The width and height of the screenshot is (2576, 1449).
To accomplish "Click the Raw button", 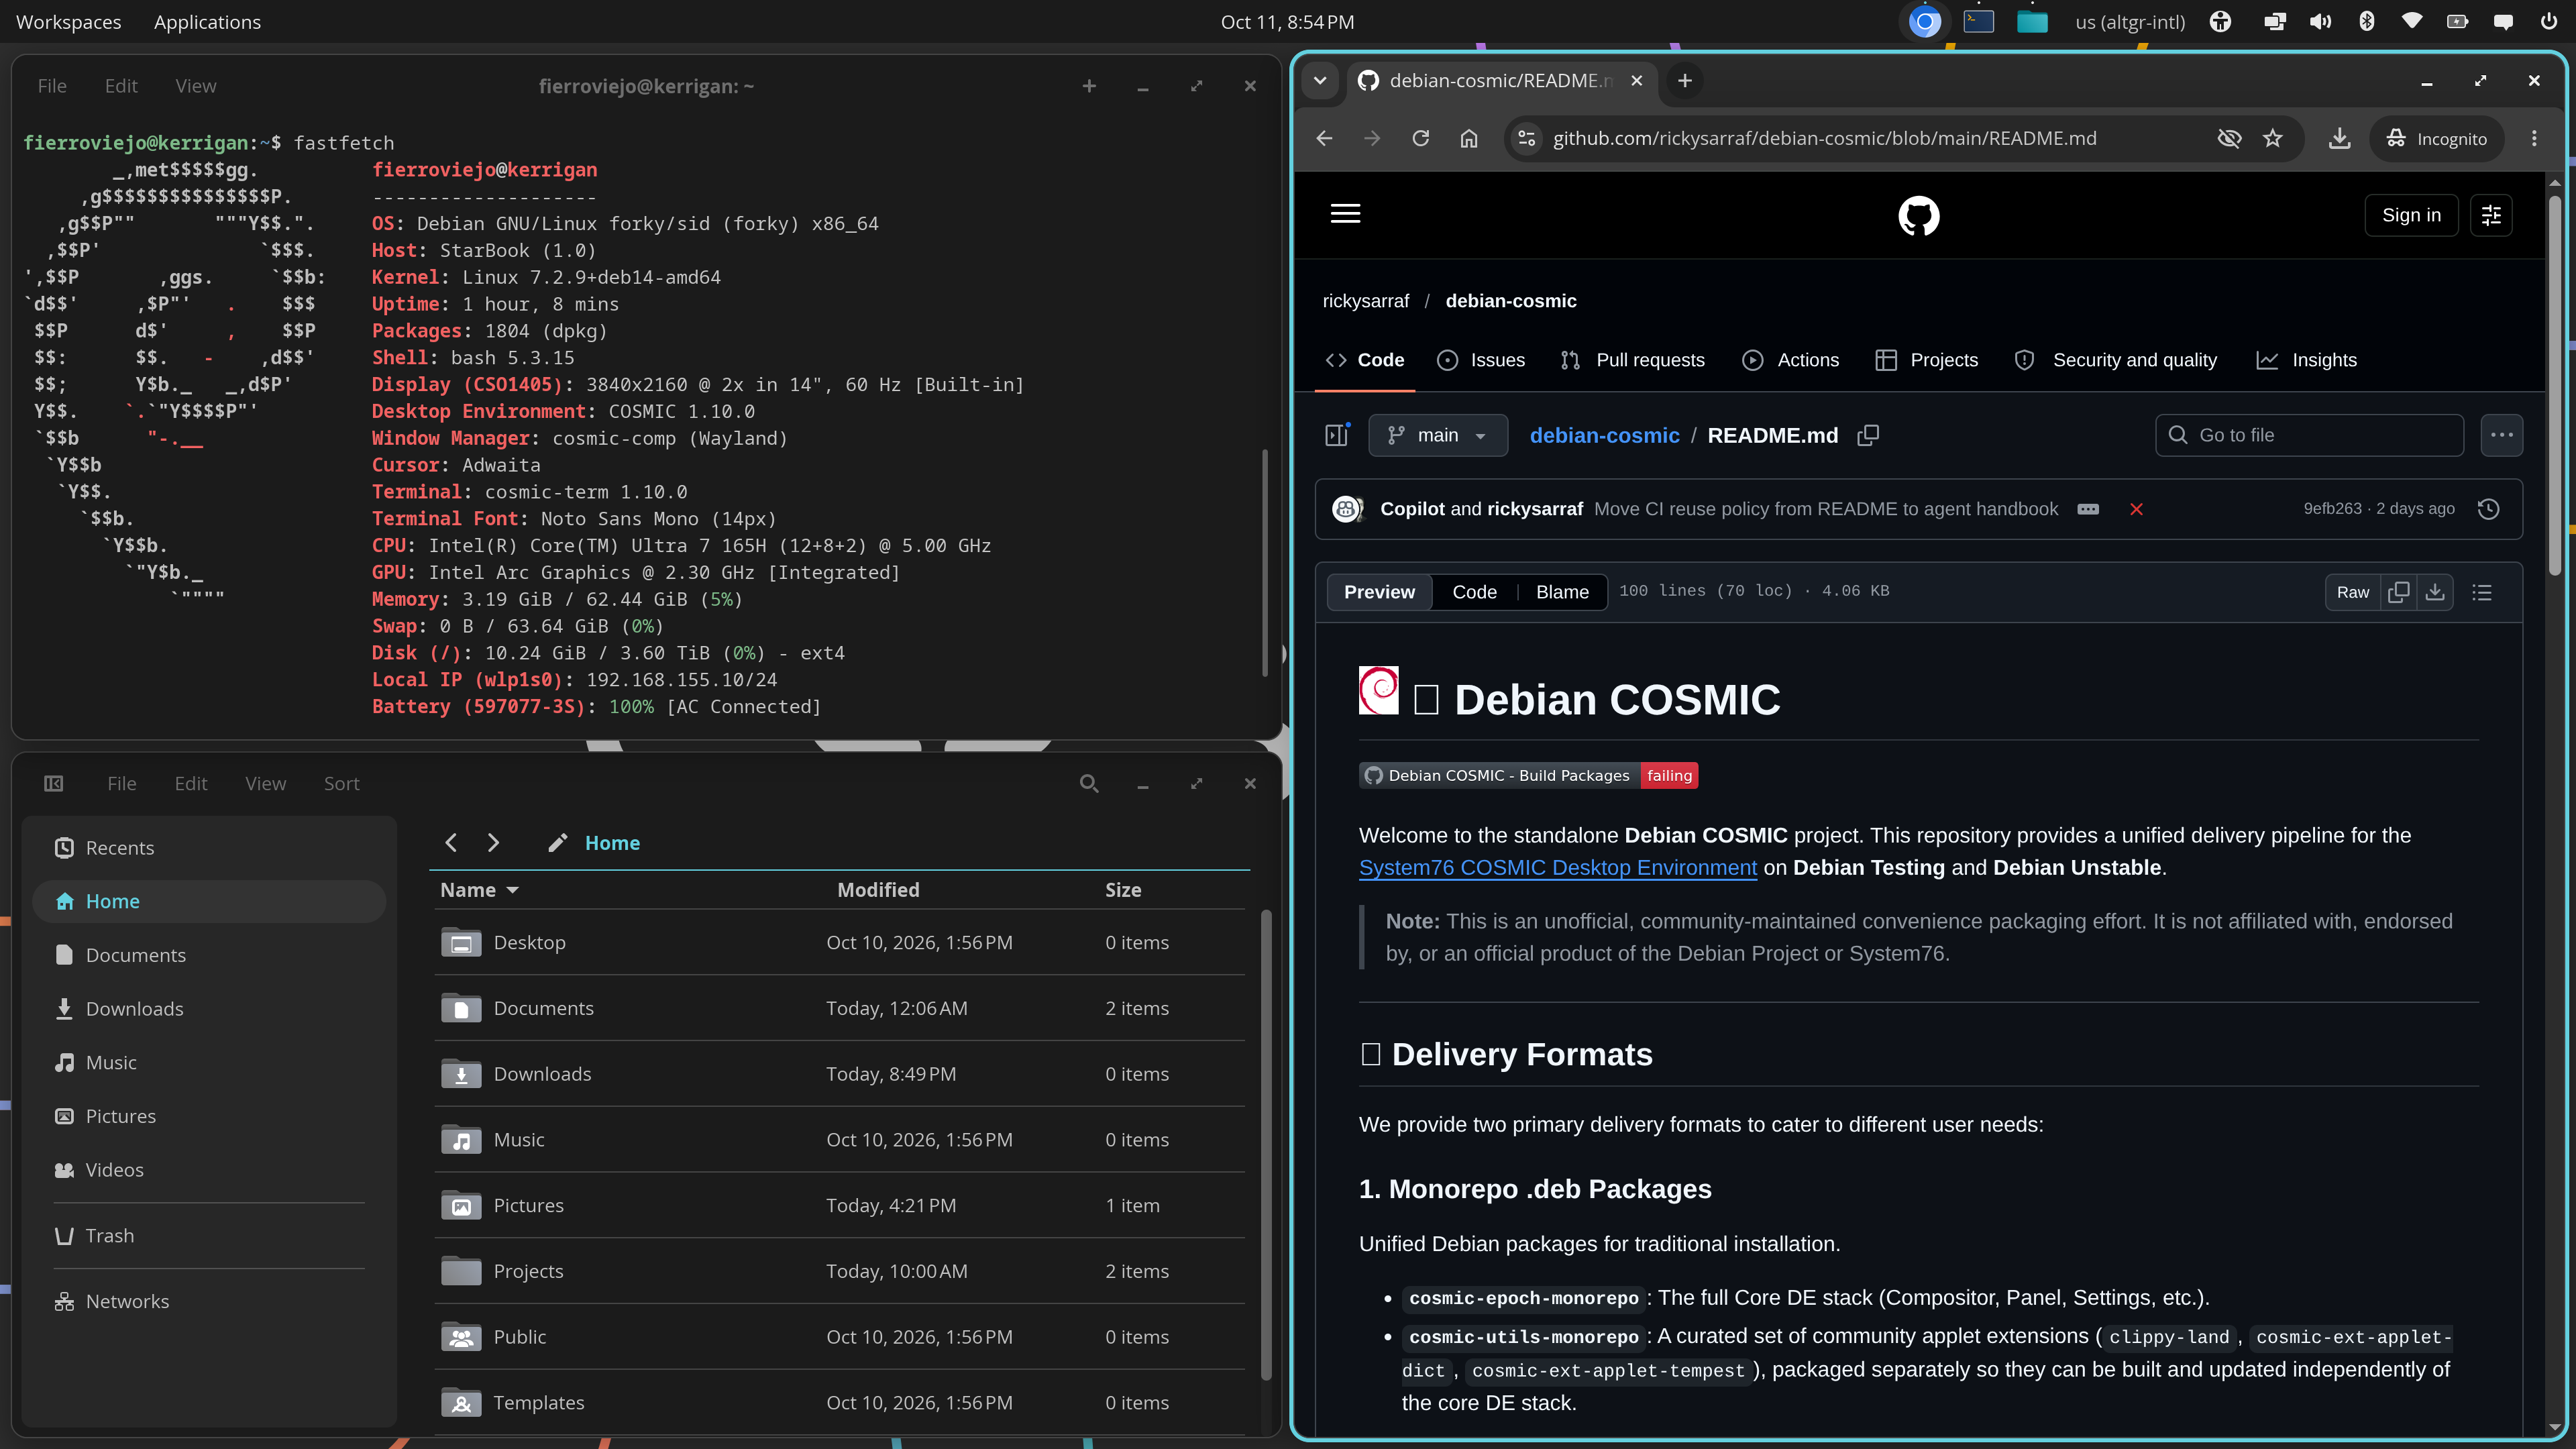I will coord(2352,592).
